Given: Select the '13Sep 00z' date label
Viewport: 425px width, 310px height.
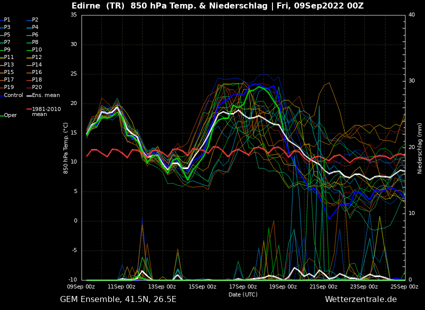Looking at the screenshot, I should pyautogui.click(x=162, y=286).
